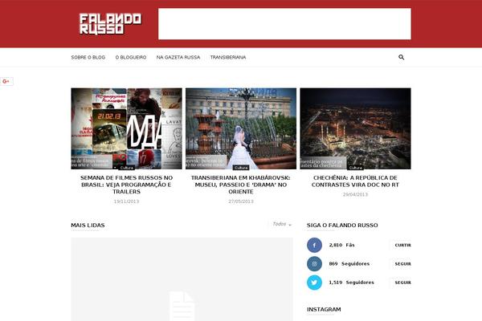482x321 pixels.
Task: Expand the Todos filter dropdown
Action: tap(282, 224)
